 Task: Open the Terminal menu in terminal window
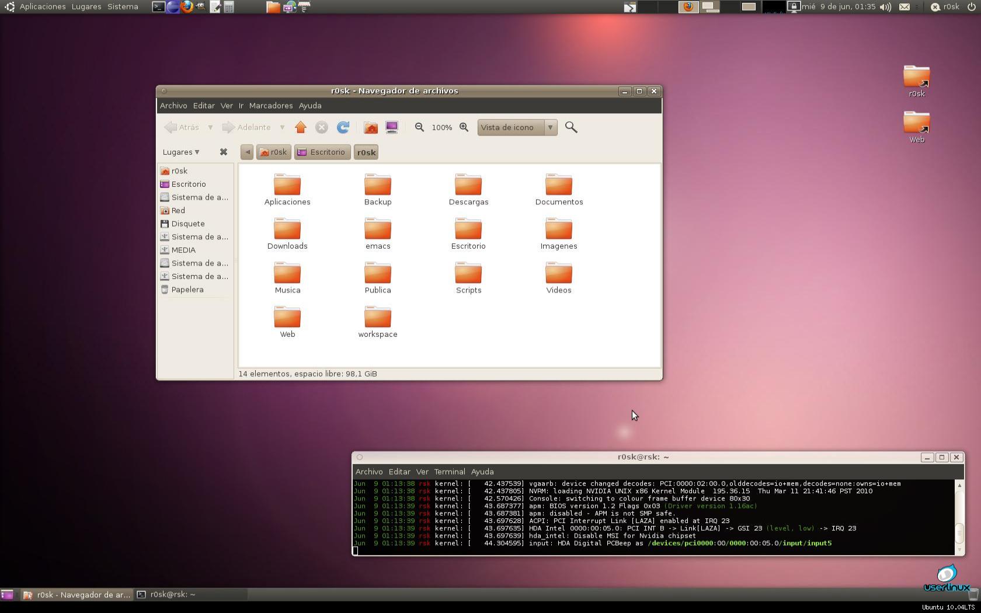pos(450,472)
